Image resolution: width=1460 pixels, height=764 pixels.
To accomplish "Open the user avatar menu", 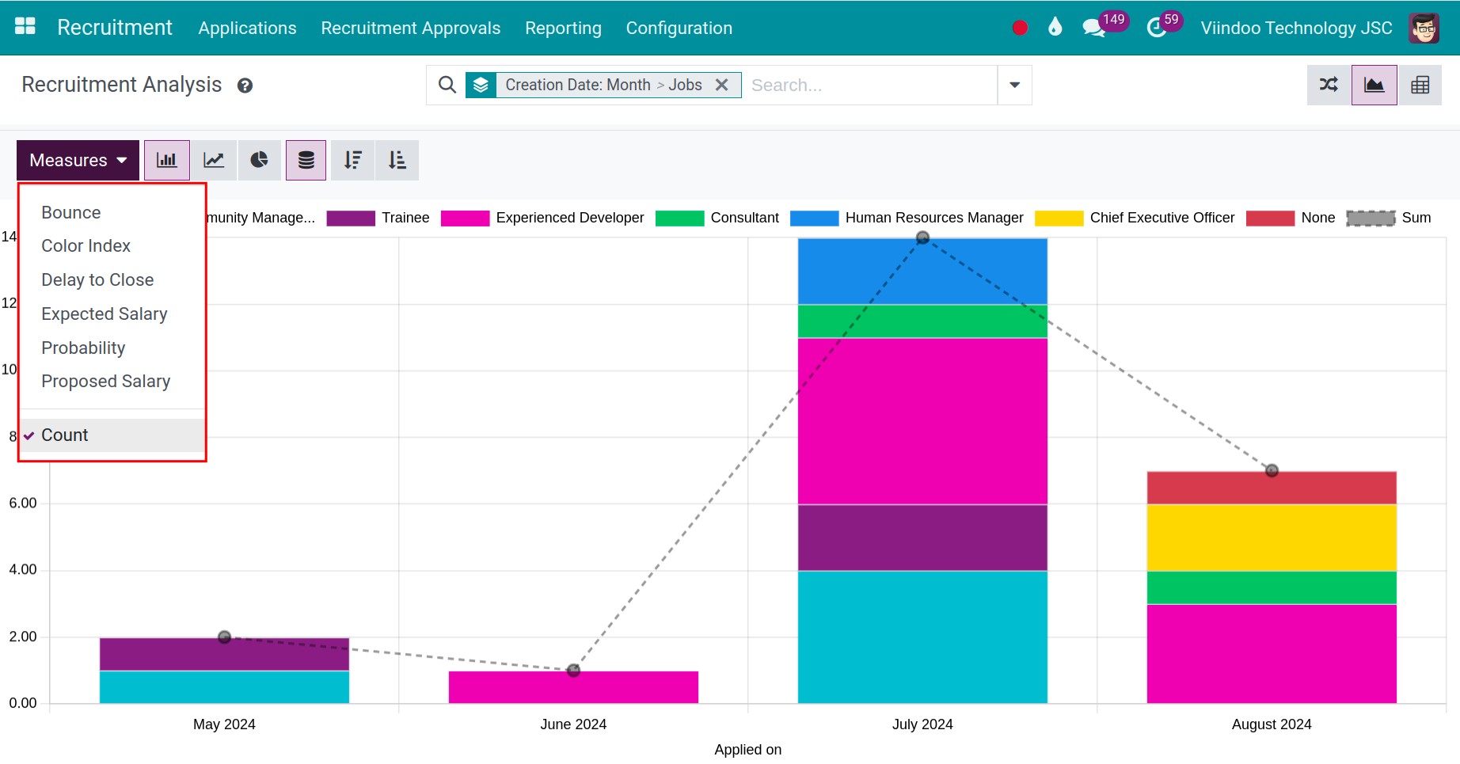I will coord(1424,28).
